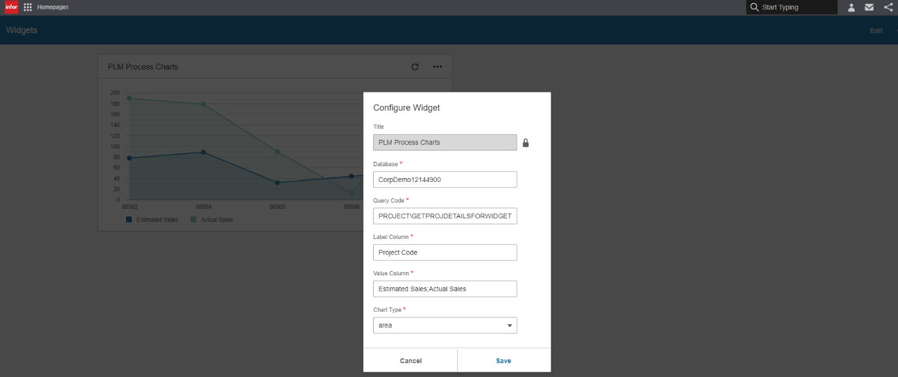
Task: Refresh the PLM Process Charts widget
Action: 415,66
